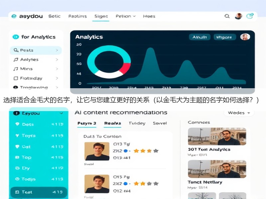Click the icon beside Togys
This screenshot has width=266, height=199.
17,135
